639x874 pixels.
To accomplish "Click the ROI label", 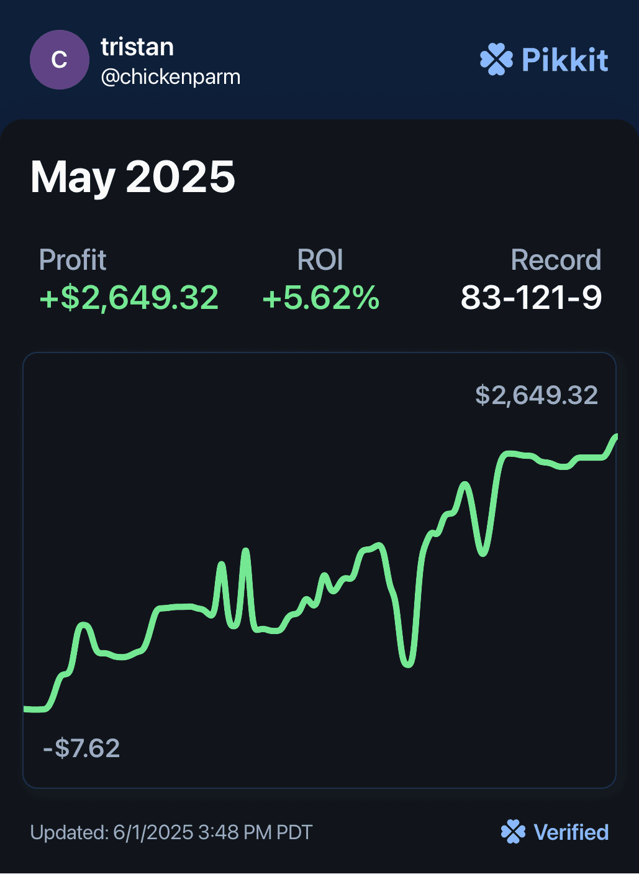I will click(320, 260).
